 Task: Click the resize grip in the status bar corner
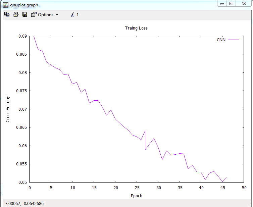point(250,205)
